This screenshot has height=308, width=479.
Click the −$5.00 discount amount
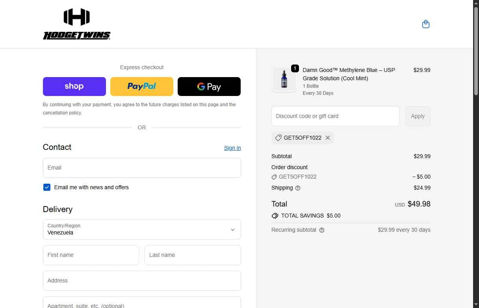pyautogui.click(x=421, y=177)
